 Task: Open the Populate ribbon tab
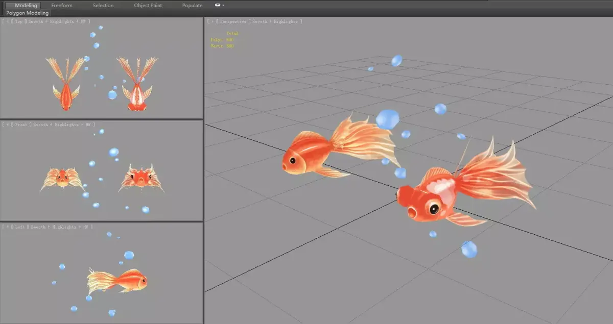click(x=192, y=5)
